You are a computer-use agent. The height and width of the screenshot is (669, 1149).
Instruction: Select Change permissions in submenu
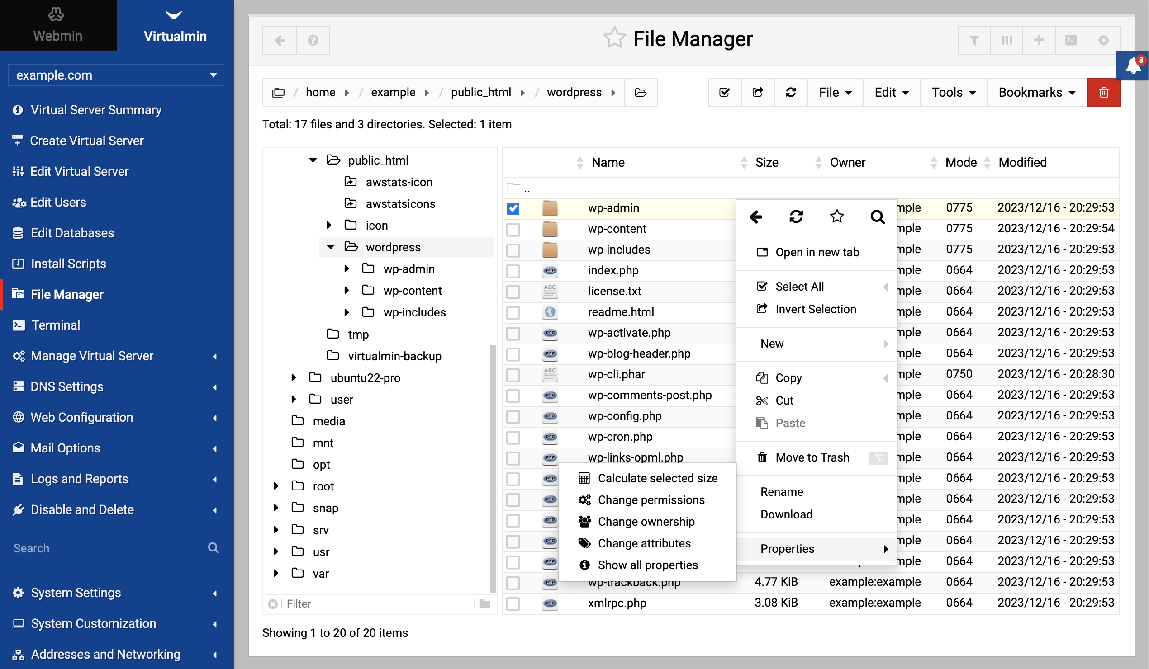(647, 500)
